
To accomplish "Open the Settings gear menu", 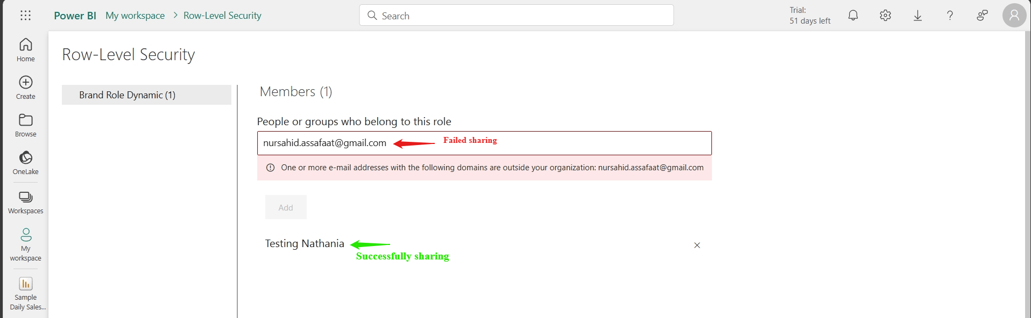I will click(x=885, y=16).
